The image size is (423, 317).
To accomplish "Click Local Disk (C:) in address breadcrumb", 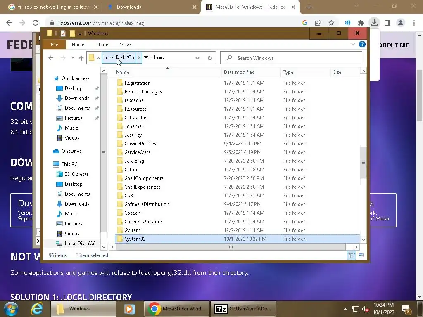I will point(119,57).
